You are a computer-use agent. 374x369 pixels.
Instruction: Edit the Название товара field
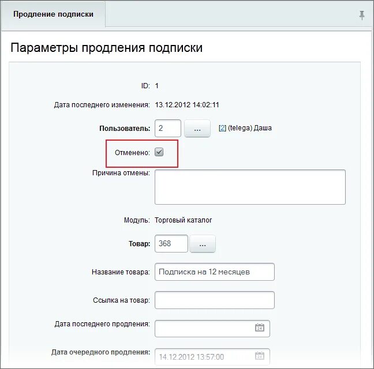click(215, 272)
